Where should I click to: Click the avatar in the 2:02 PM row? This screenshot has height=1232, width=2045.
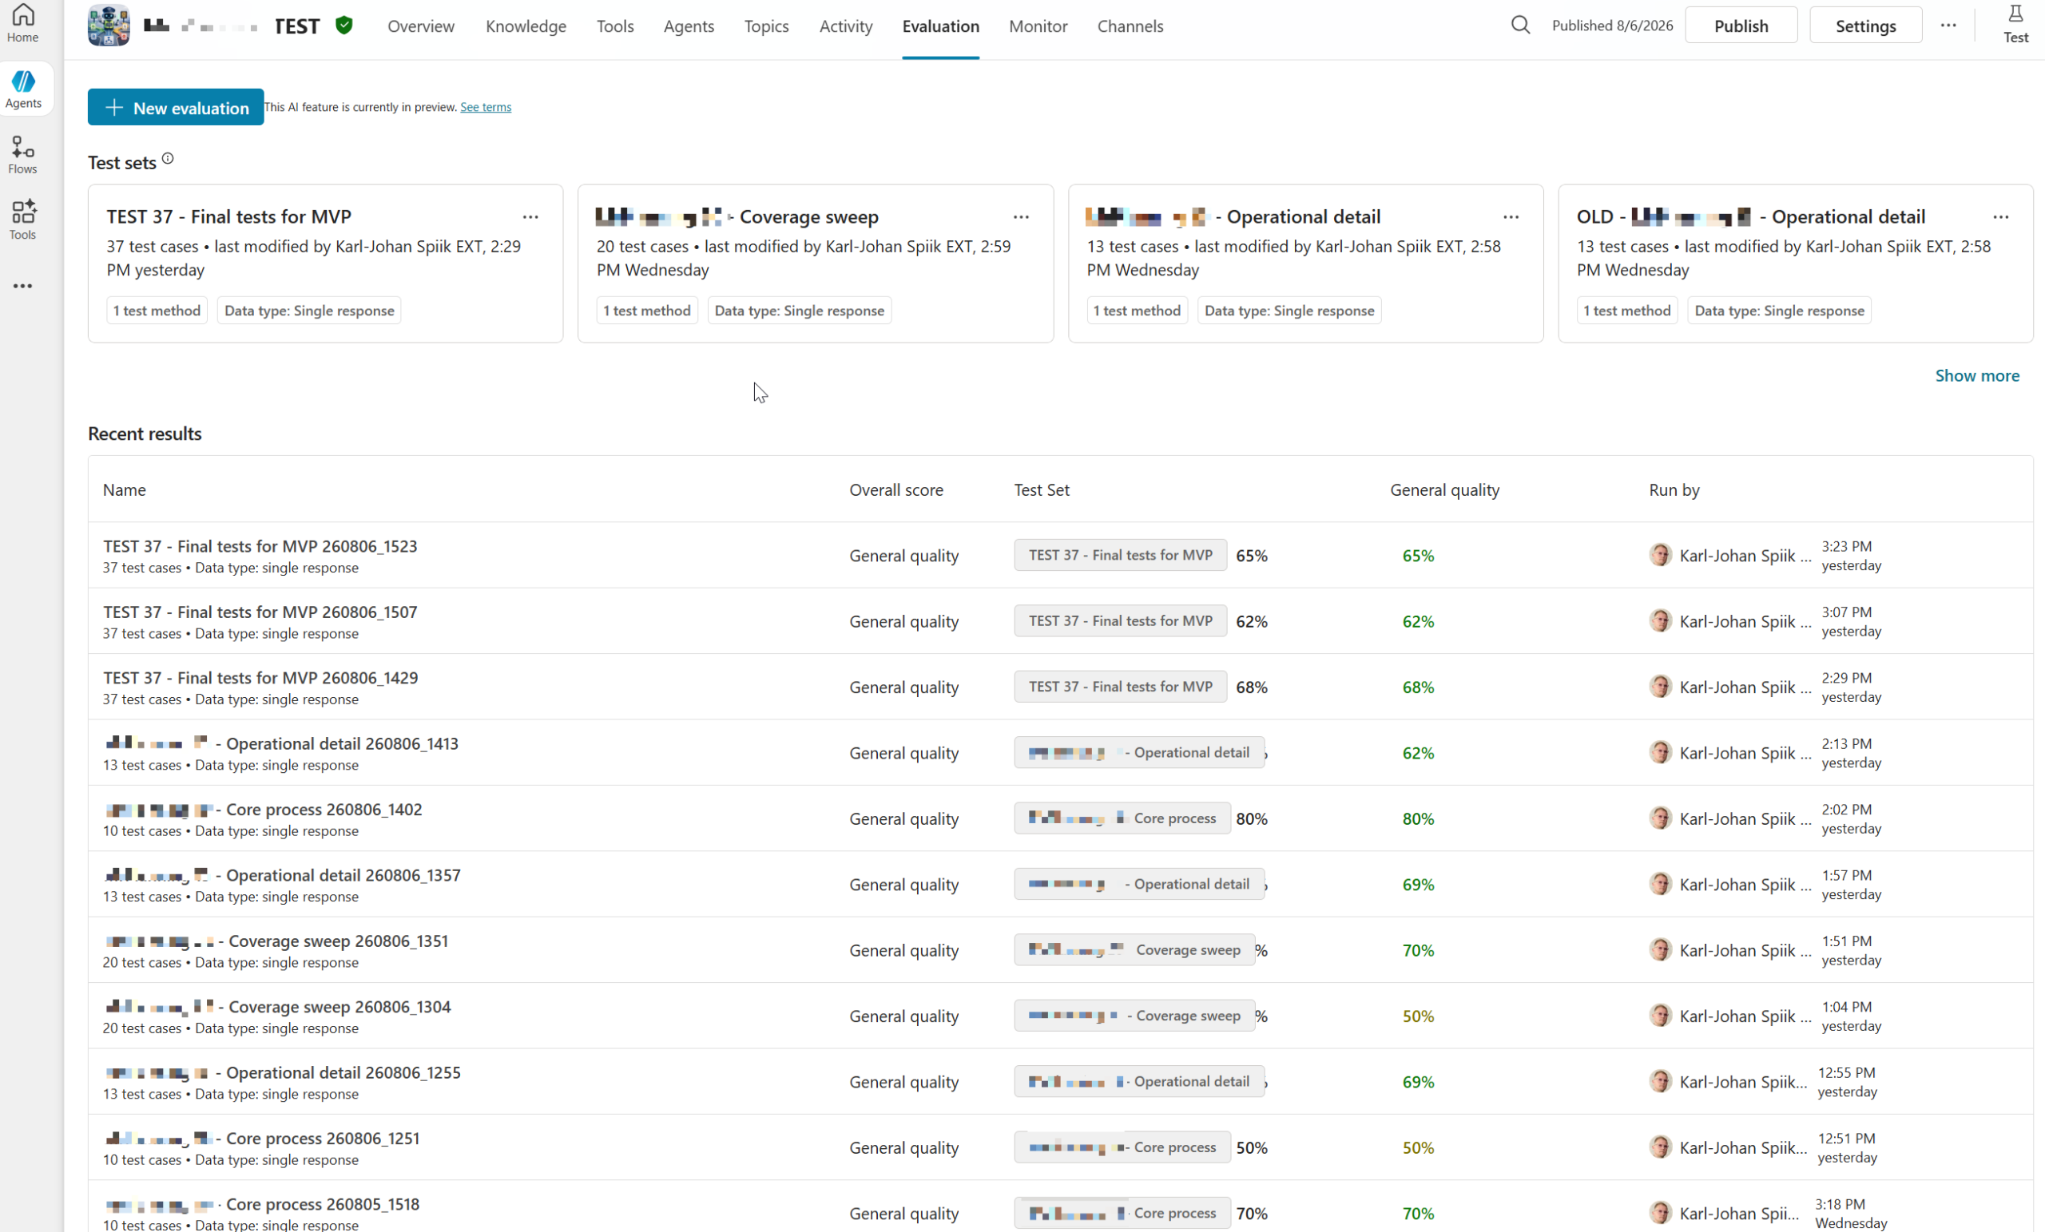point(1660,819)
